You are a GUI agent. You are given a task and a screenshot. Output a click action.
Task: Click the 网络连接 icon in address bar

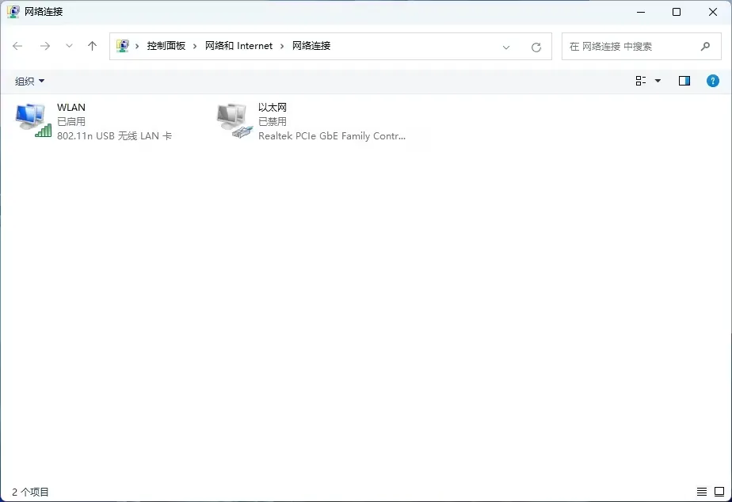(123, 46)
